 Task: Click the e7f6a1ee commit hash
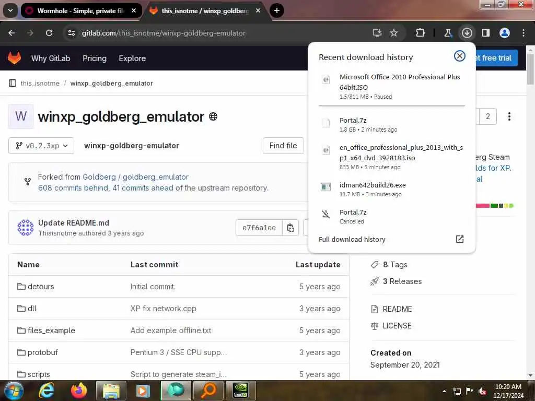click(259, 228)
